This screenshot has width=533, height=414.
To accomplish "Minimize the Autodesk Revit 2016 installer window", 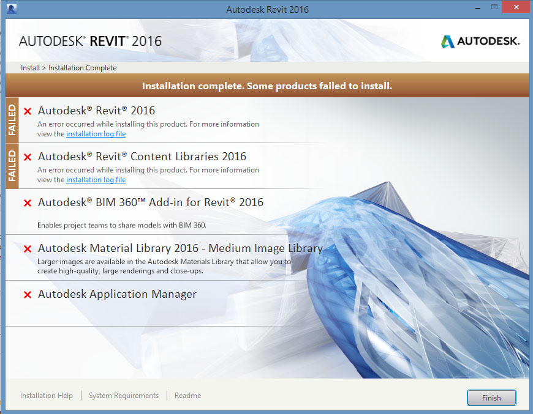I will (x=478, y=7).
